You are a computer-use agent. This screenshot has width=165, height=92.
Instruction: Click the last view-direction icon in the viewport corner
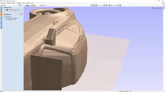click(x=162, y=8)
